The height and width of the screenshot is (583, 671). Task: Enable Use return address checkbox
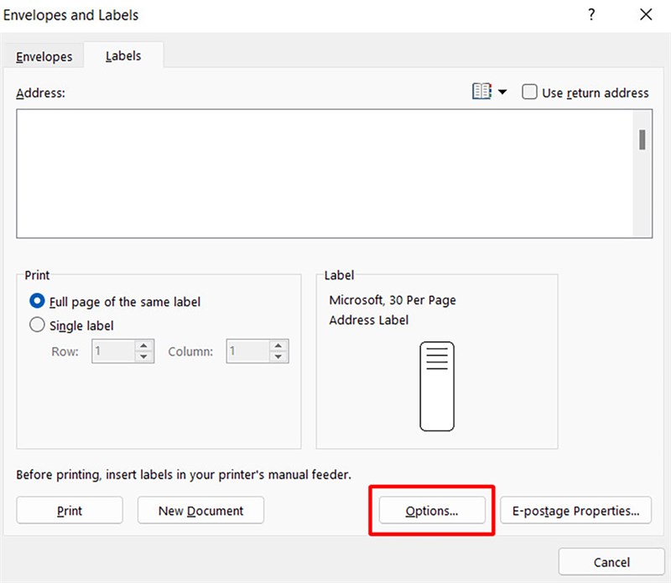(x=529, y=92)
